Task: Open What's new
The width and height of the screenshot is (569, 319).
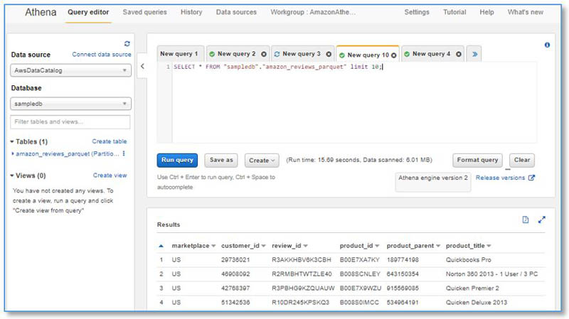Action: [x=525, y=12]
